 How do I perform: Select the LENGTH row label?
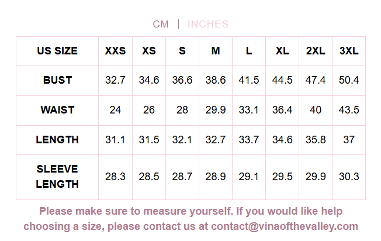point(57,140)
